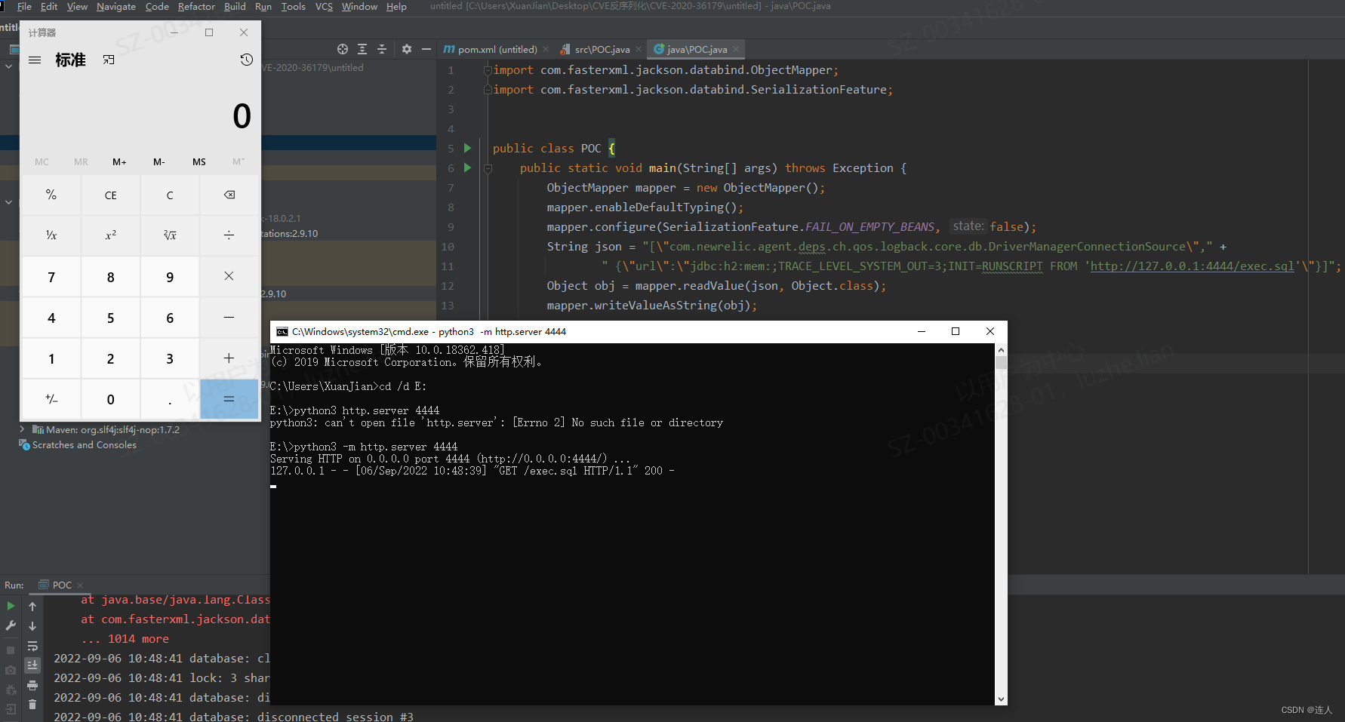Collapse main method fold marker on line 6
The image size is (1345, 722).
point(488,168)
